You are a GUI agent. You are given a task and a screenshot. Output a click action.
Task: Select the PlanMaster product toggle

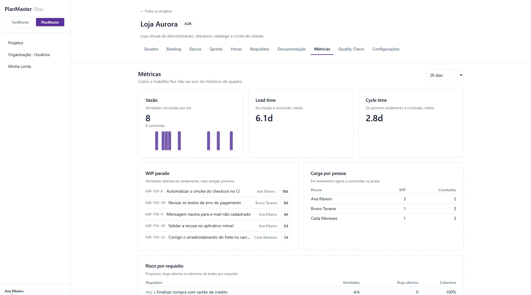pyautogui.click(x=50, y=22)
